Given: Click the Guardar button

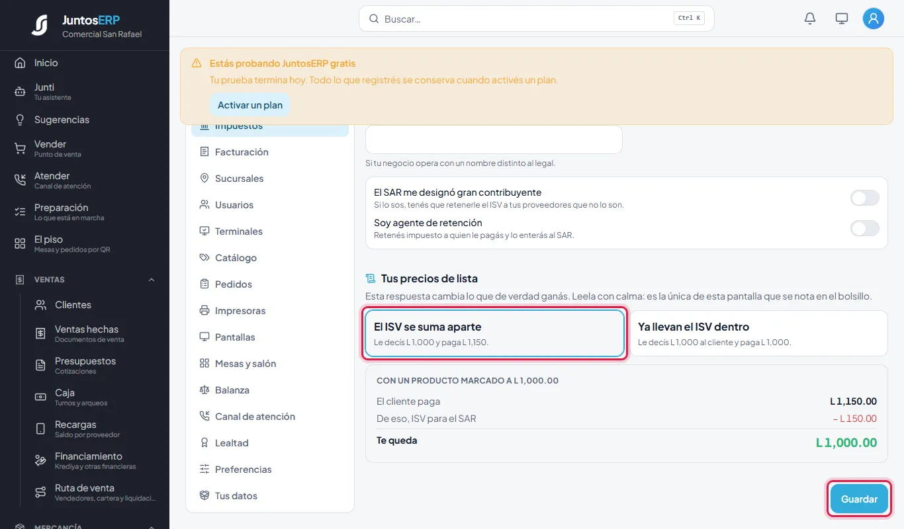Looking at the screenshot, I should click(859, 499).
